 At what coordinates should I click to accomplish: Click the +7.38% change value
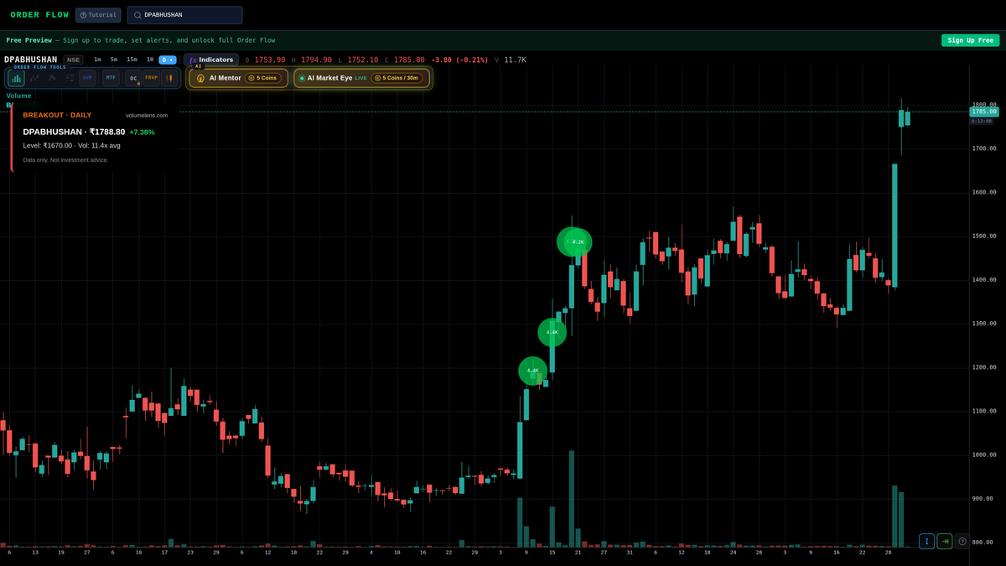142,132
